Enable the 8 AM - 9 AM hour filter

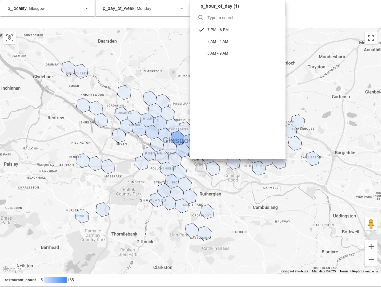click(x=218, y=53)
